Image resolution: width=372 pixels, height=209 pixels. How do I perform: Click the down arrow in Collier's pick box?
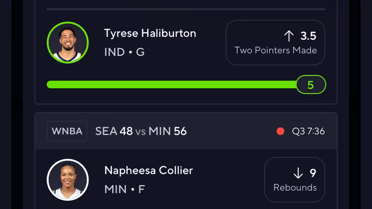point(298,173)
